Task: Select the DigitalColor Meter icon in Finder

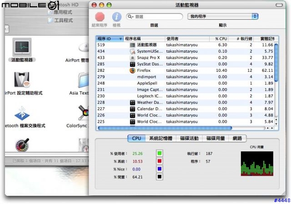Action: (22, 144)
